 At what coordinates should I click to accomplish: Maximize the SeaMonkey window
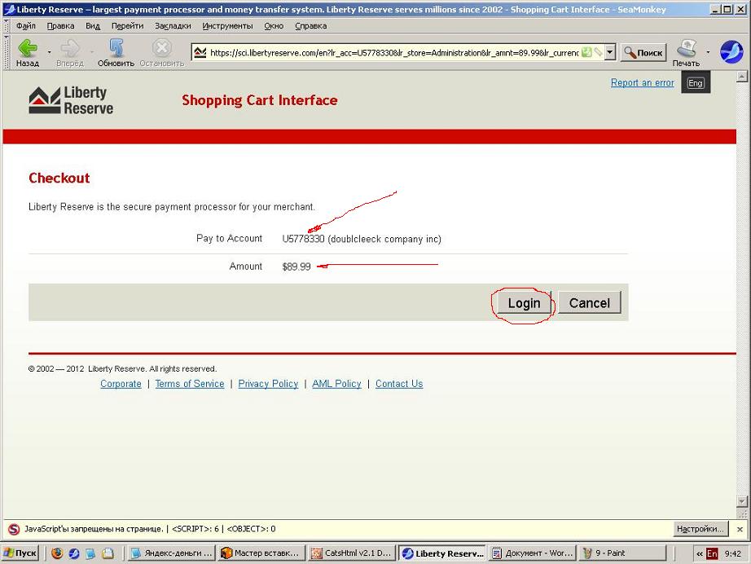pos(727,9)
